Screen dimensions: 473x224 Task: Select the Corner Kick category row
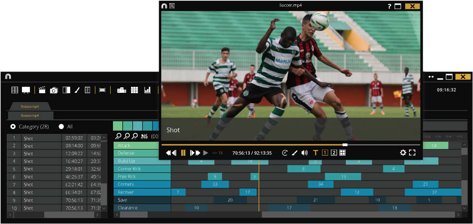(142, 169)
